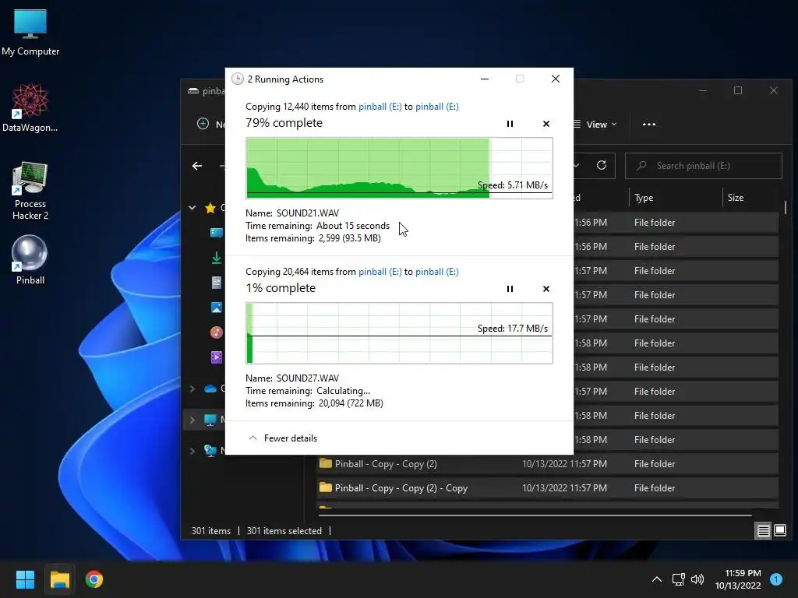Click the Explorer horizontal scrollbar
798x598 pixels.
click(535, 515)
